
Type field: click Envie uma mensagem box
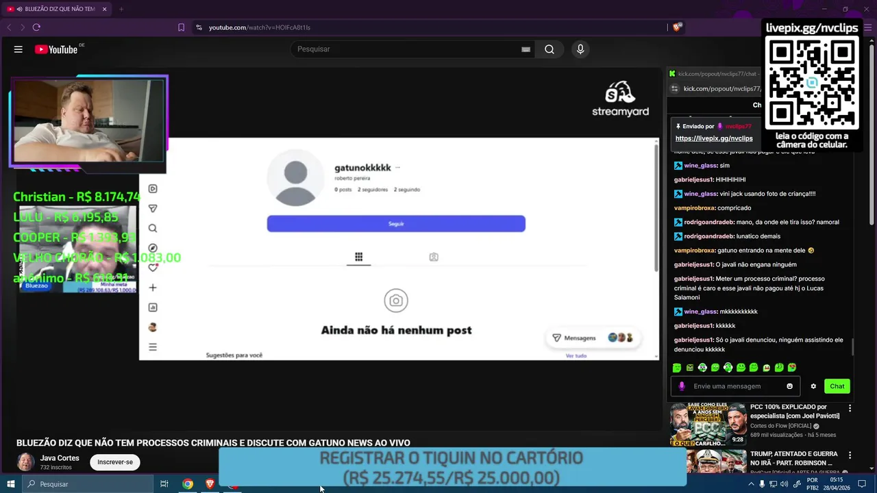click(737, 386)
